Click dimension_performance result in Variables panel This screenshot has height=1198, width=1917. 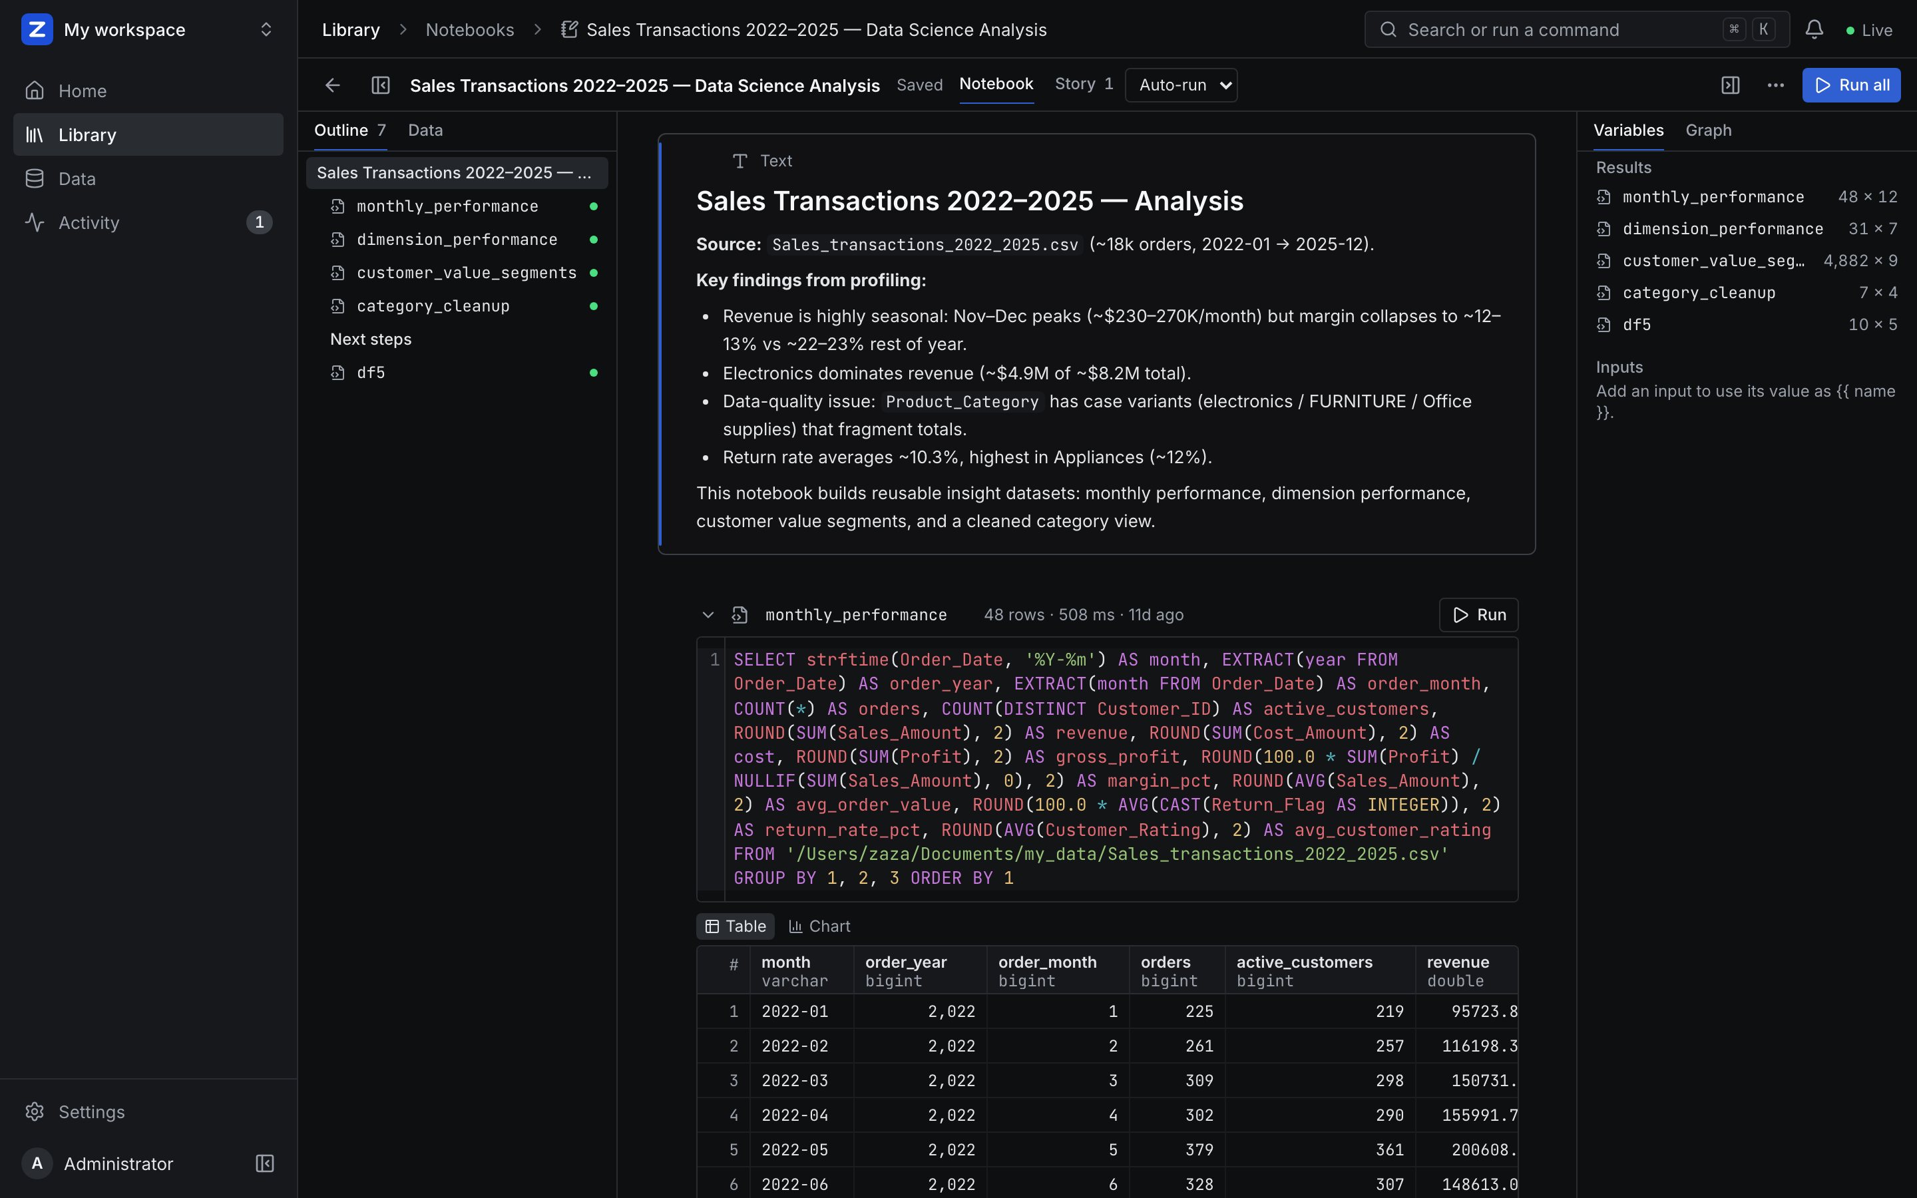(x=1746, y=229)
